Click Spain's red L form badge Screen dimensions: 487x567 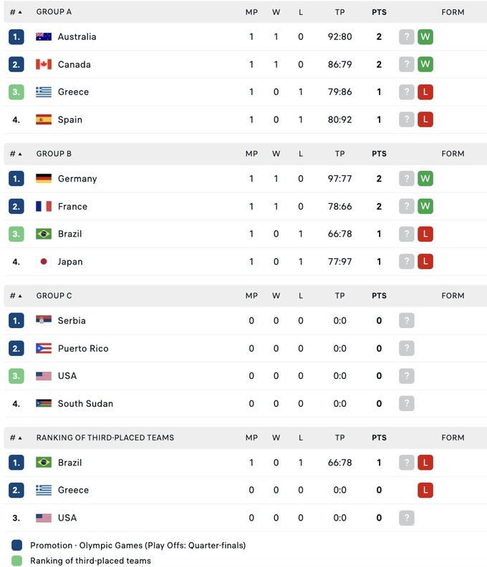tap(425, 119)
